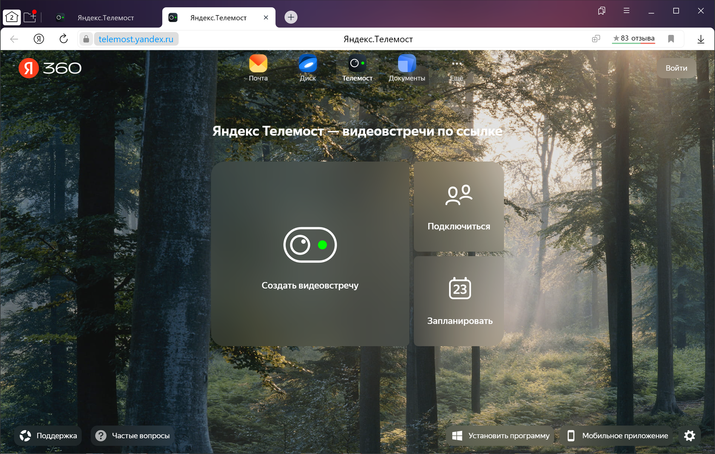Close the active Яндекс.Телемост tab

point(266,17)
